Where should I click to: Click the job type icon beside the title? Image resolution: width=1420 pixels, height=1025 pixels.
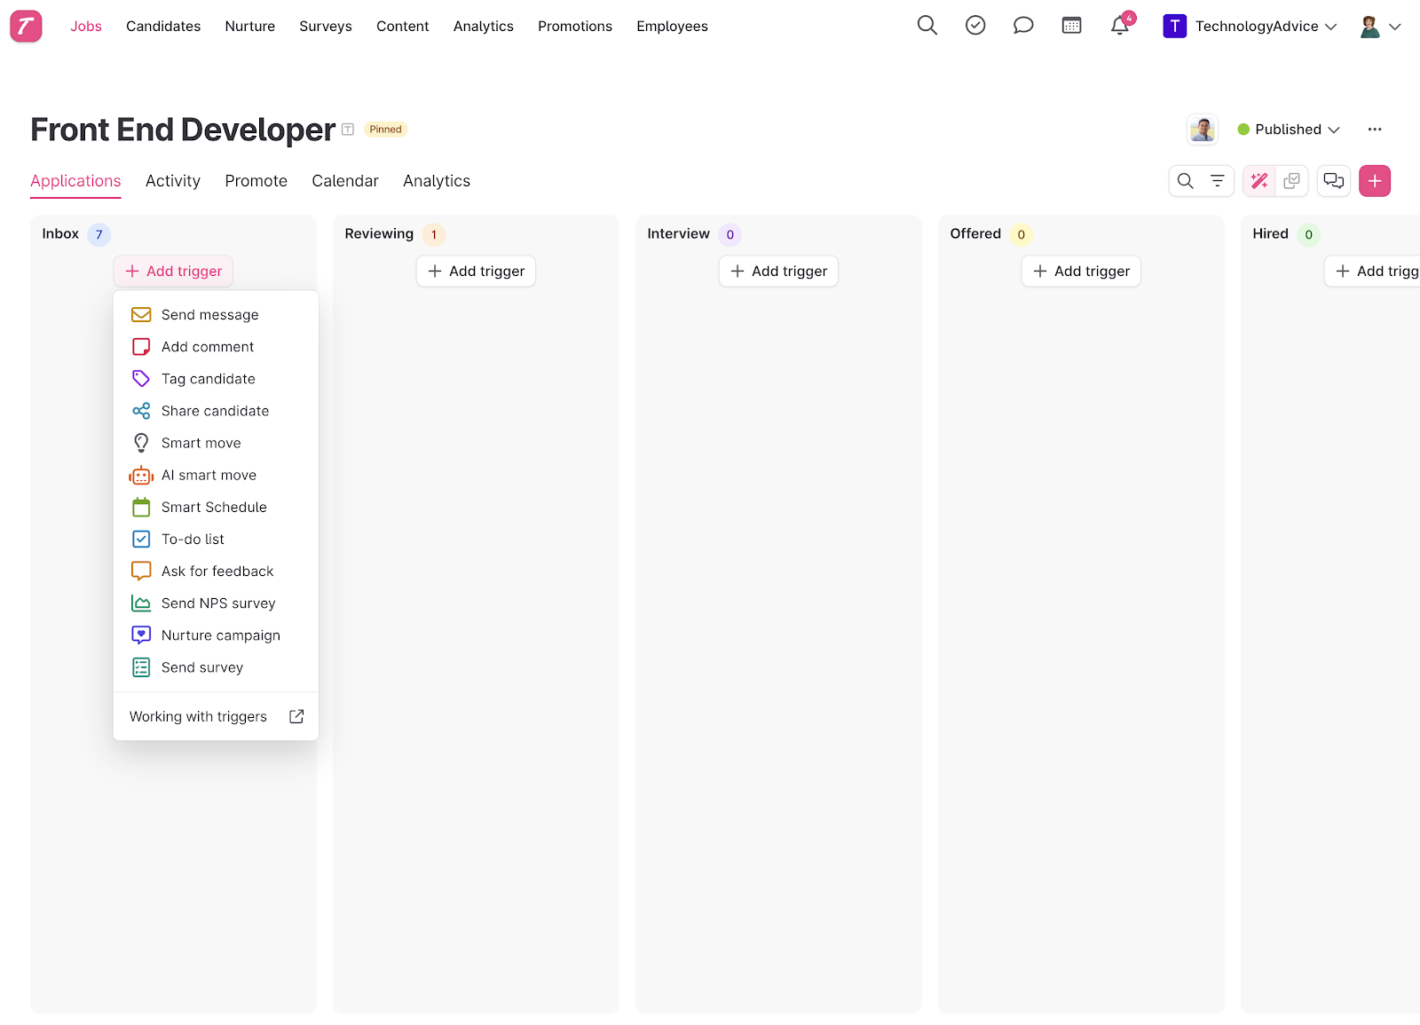point(348,130)
